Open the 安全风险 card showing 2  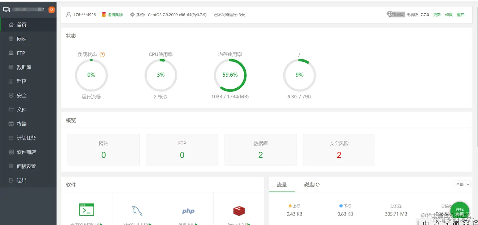339,150
